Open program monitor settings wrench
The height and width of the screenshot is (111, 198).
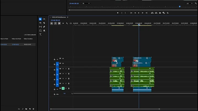[196, 3]
